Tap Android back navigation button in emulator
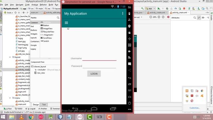 (x=75, y=109)
